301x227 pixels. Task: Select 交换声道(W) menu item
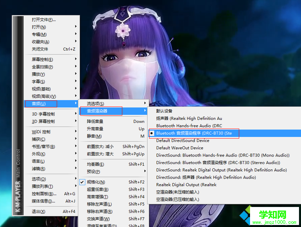click(x=113, y=219)
